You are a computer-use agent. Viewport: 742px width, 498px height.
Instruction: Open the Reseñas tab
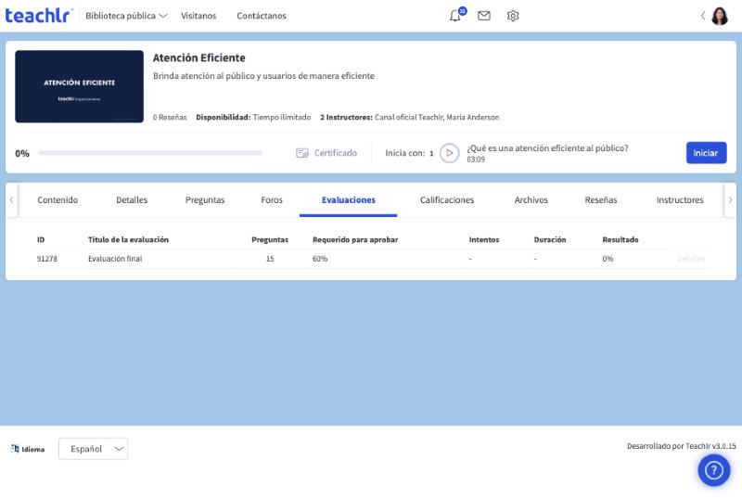600,200
